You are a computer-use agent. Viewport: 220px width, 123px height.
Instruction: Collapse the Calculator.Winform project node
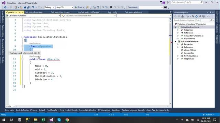click(x=175, y=42)
